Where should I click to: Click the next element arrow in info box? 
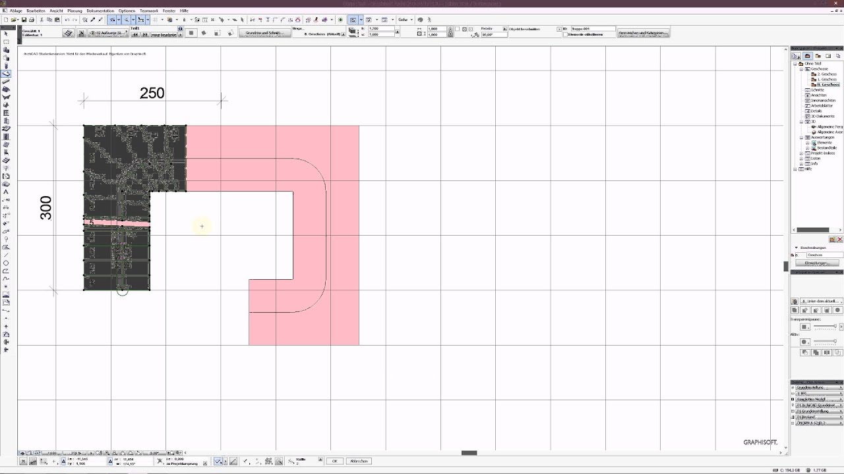(x=144, y=34)
